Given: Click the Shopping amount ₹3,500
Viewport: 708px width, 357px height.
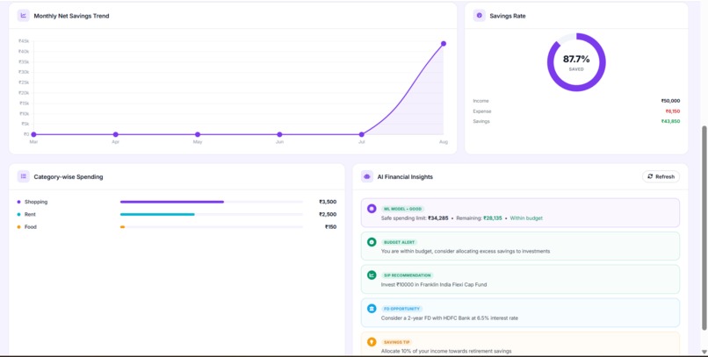Looking at the screenshot, I should (x=328, y=202).
